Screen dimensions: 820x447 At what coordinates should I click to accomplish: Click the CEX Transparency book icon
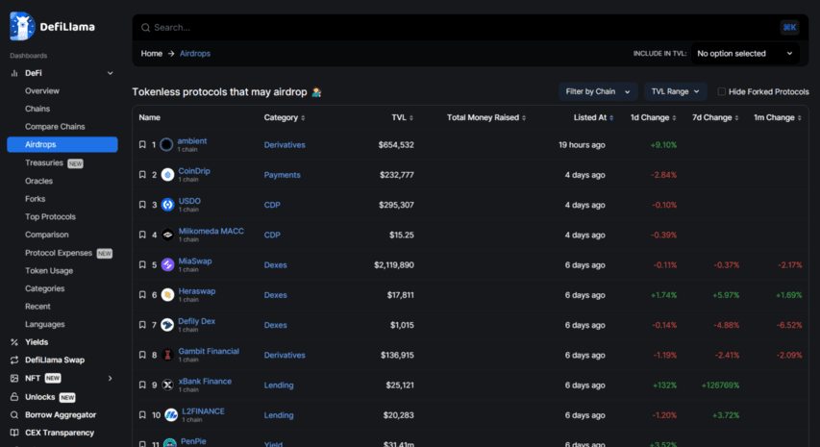[x=14, y=433]
